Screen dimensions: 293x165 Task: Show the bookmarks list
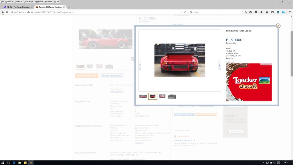(251, 12)
